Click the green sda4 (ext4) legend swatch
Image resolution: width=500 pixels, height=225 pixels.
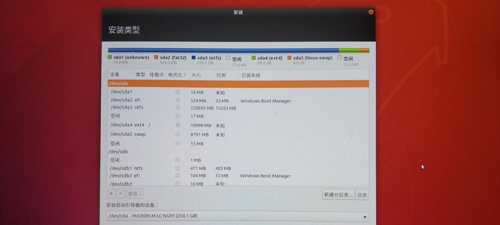pos(254,58)
